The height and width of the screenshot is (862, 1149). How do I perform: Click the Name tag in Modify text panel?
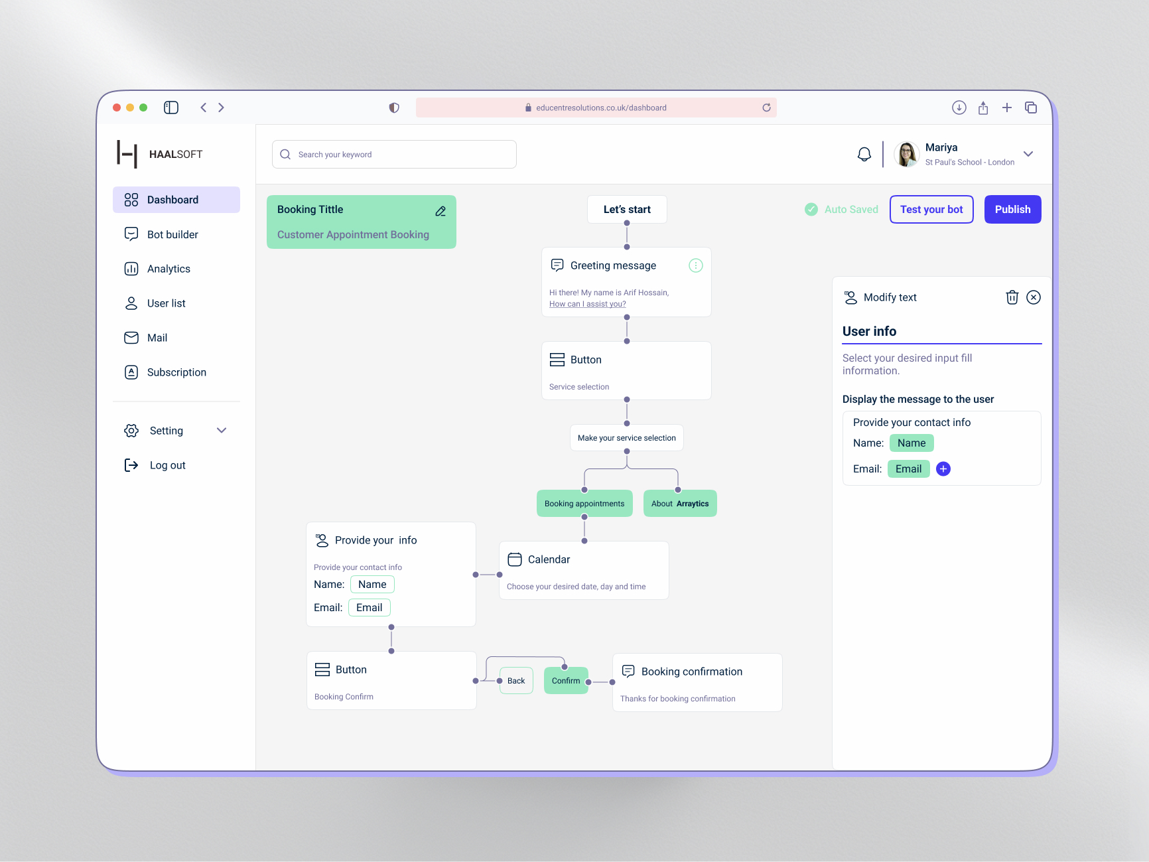912,443
